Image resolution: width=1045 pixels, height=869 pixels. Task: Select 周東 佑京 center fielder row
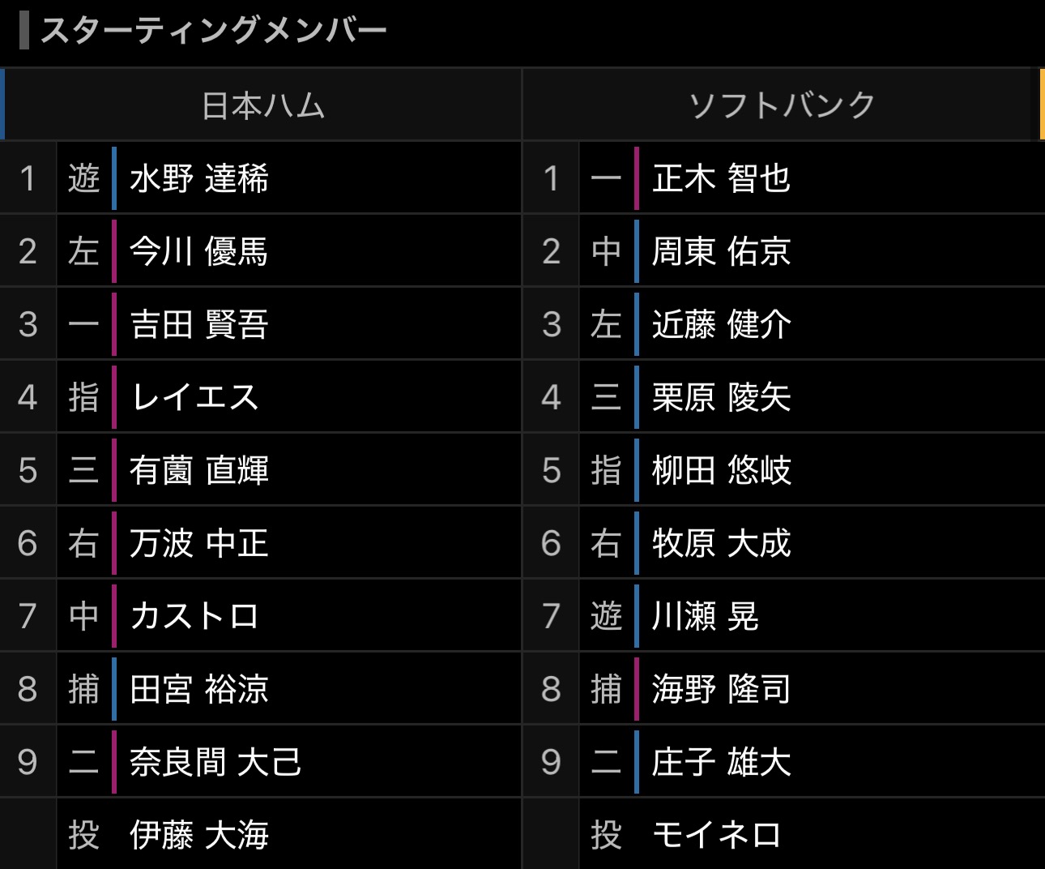721,251
